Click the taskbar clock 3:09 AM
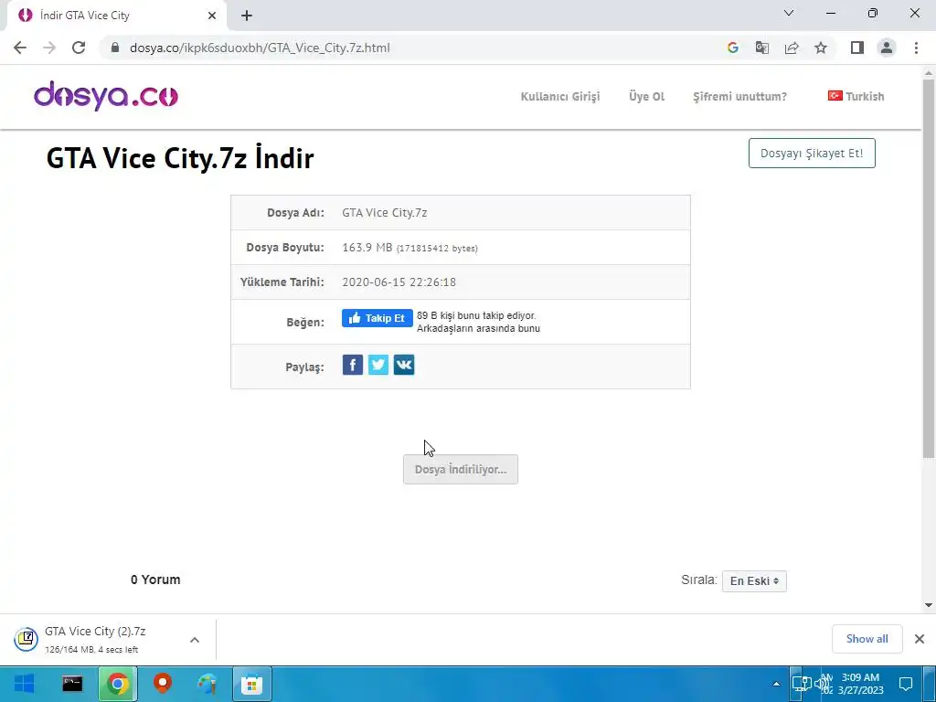This screenshot has width=936, height=702. (860, 684)
